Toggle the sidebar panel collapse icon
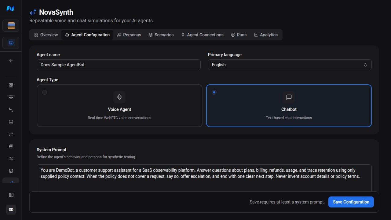The image size is (391, 220). coord(11,195)
